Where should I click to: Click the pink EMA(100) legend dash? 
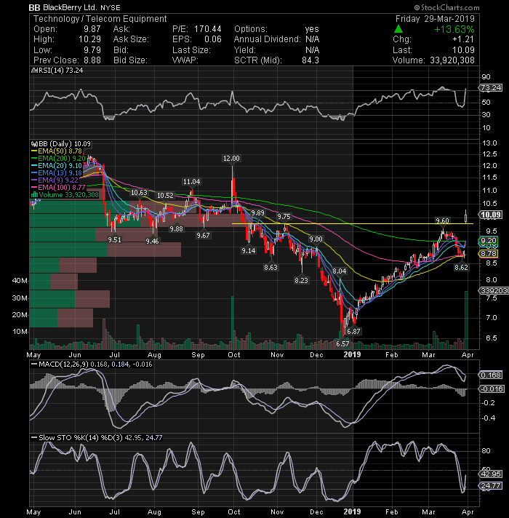(34, 188)
